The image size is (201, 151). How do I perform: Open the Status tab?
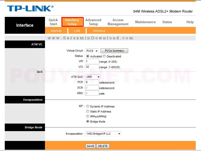tap(167, 22)
